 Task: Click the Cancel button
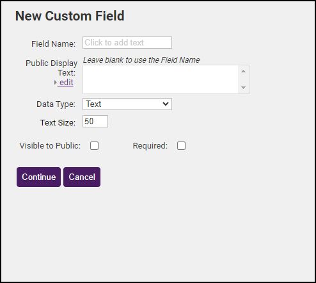pos(82,177)
